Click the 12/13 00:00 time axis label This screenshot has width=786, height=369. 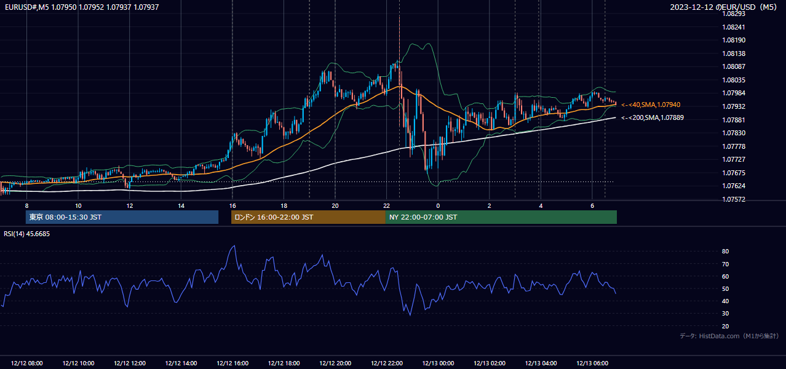(438, 363)
